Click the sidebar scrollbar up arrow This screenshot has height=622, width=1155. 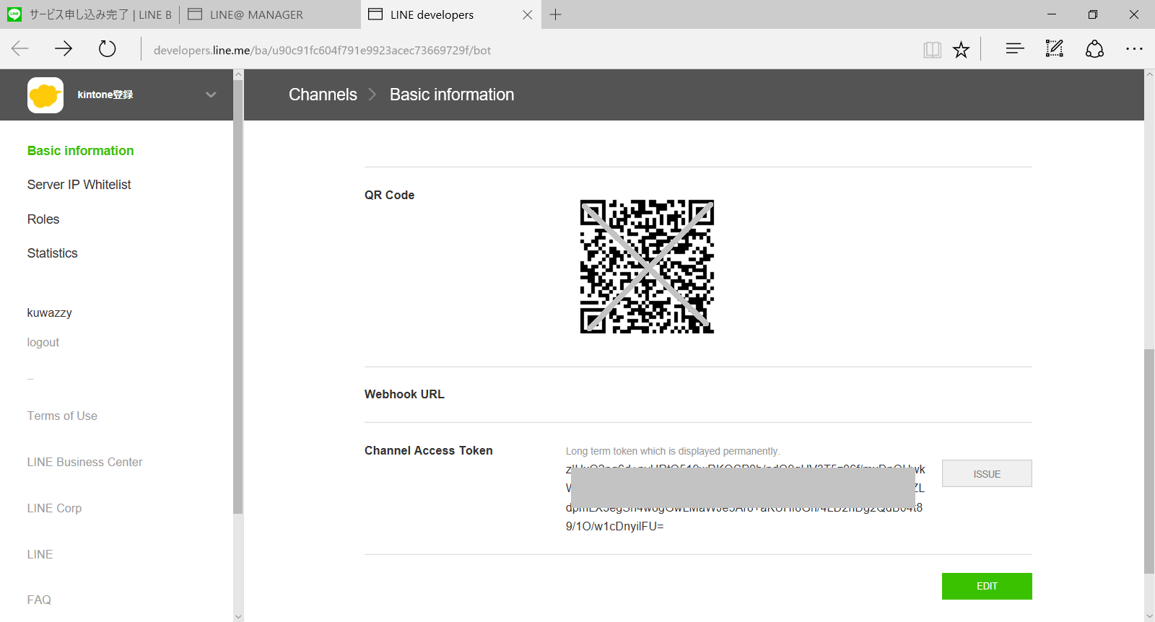coord(238,74)
